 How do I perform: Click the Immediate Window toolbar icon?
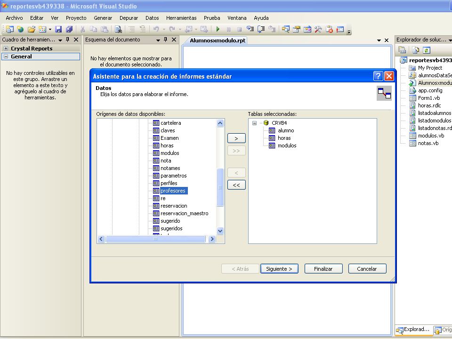[x=340, y=29]
